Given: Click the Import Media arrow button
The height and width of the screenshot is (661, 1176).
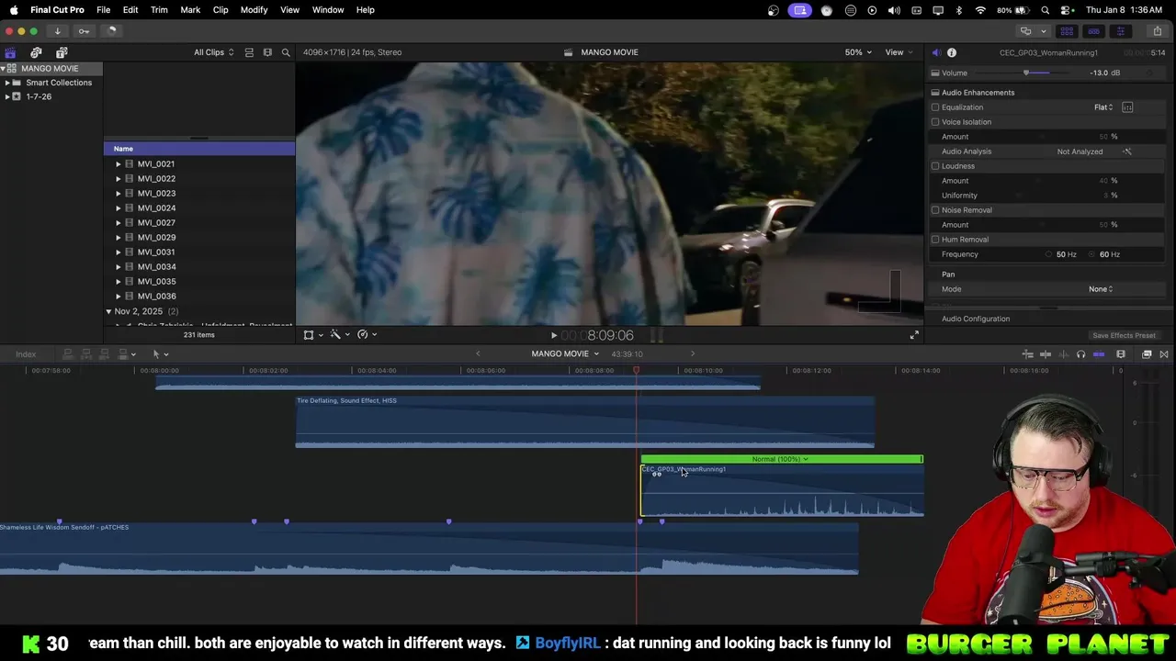Looking at the screenshot, I should (57, 31).
